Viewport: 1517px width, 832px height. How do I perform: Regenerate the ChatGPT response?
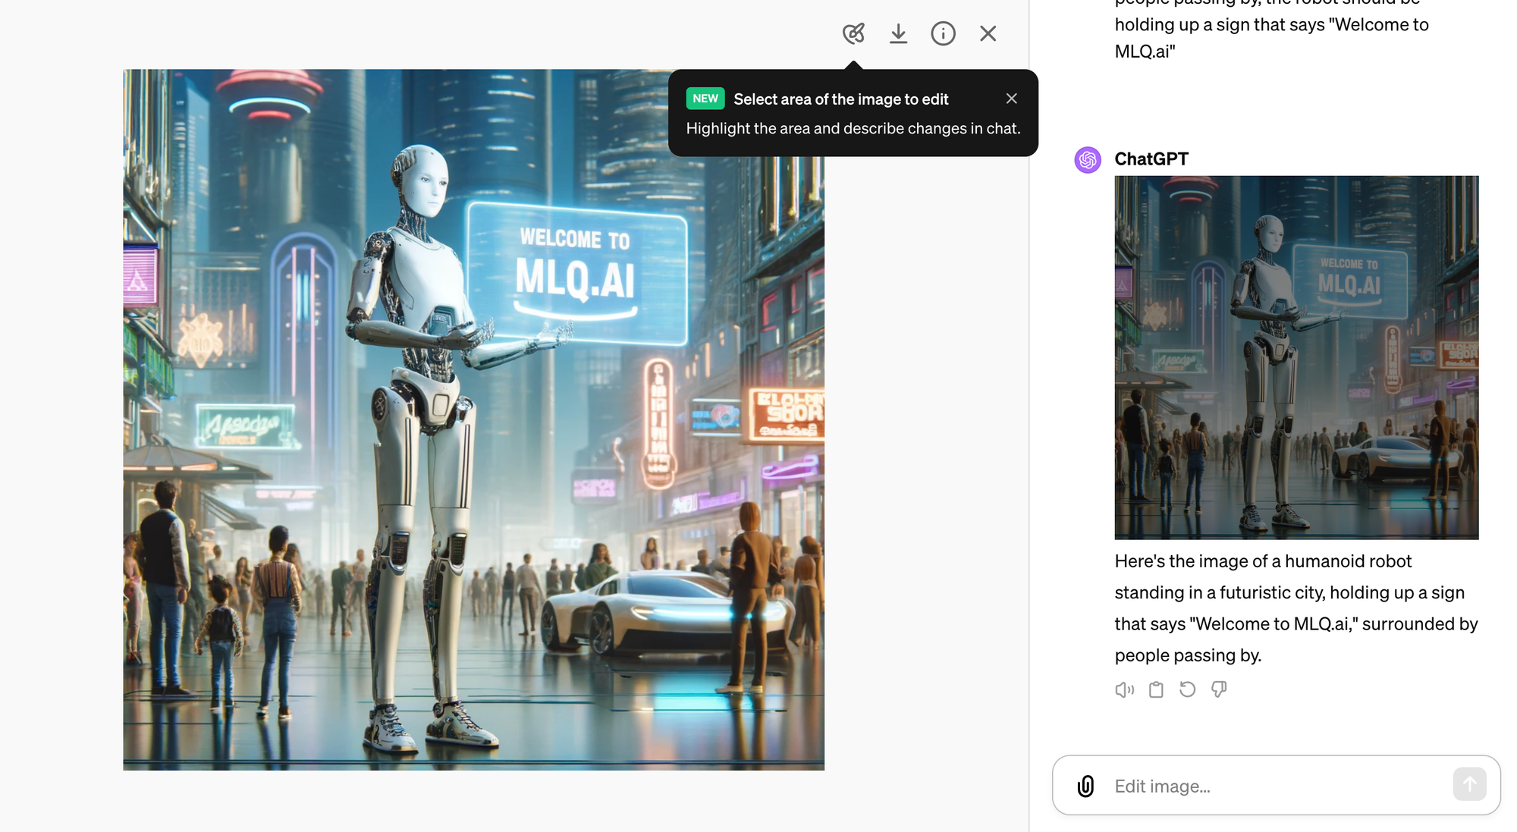coord(1187,689)
